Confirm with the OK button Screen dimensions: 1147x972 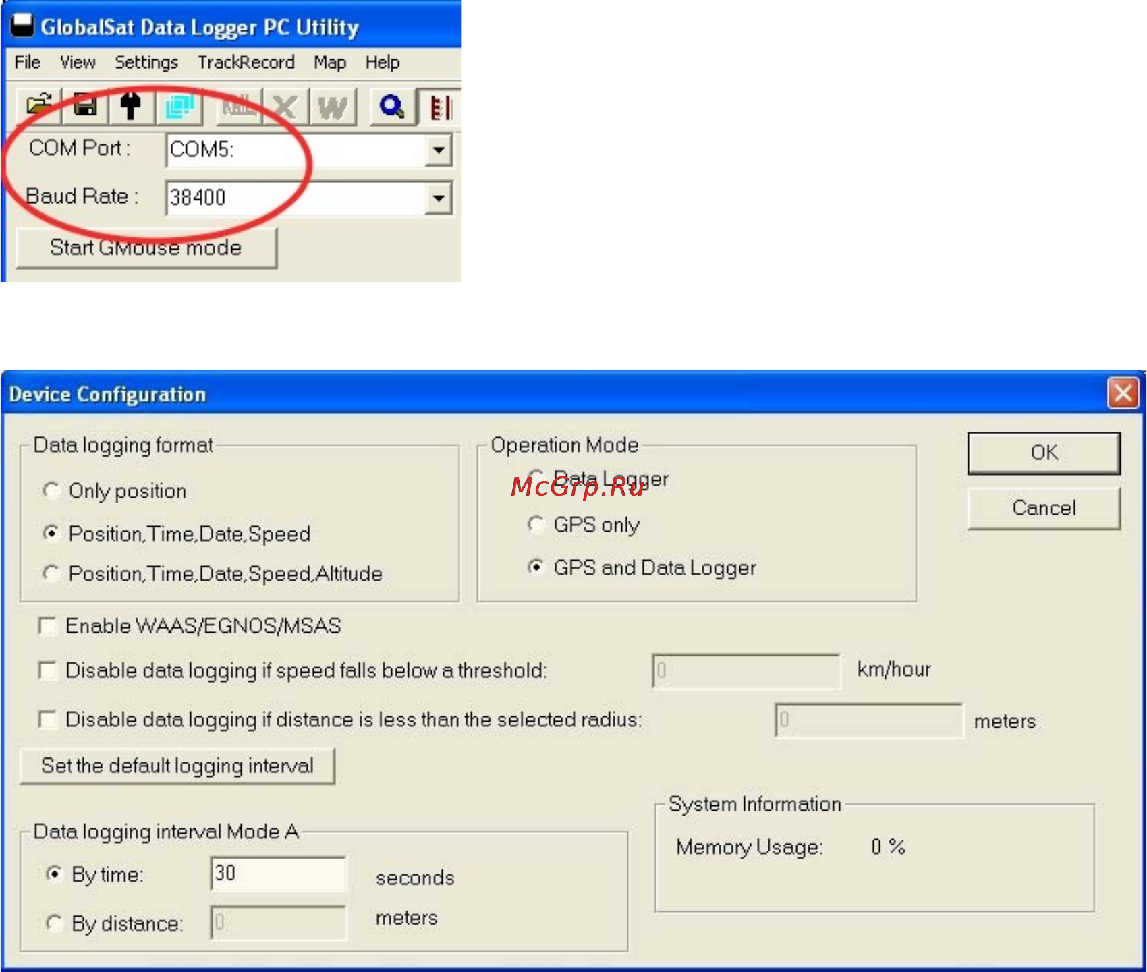1044,453
